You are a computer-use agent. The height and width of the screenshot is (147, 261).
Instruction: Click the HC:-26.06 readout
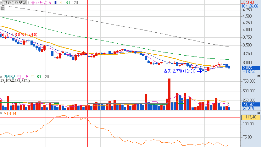click(x=249, y=6)
